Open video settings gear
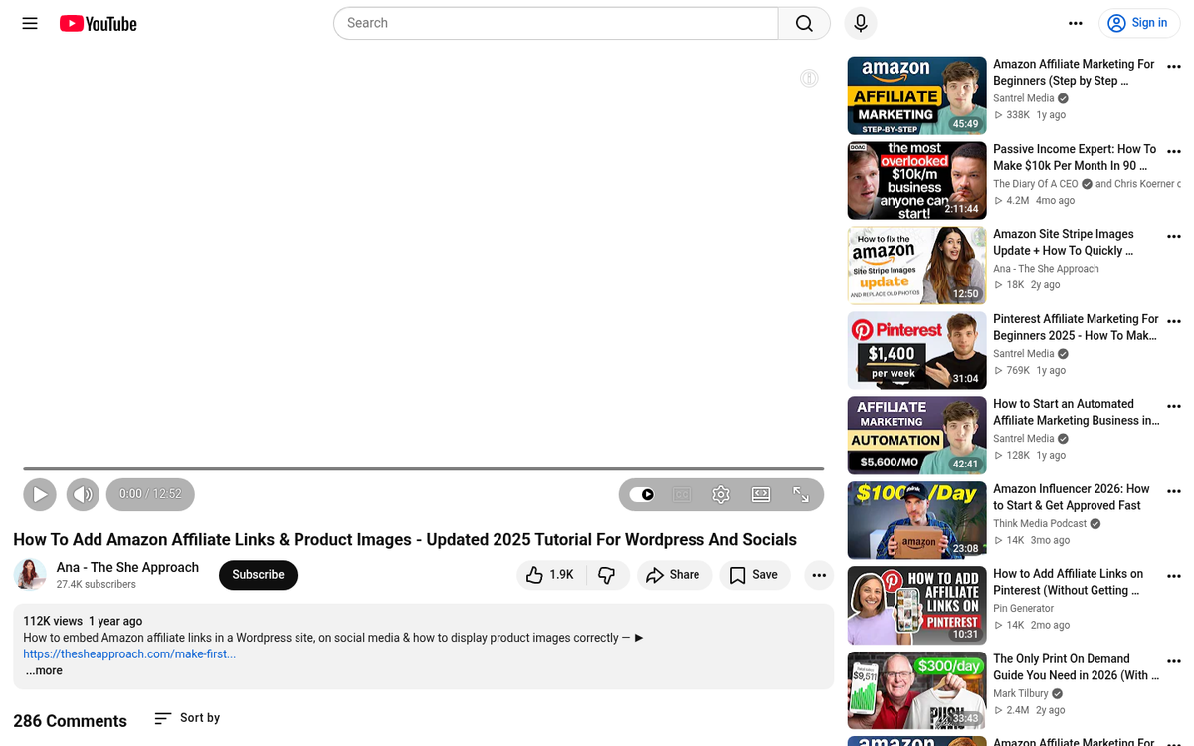 (721, 494)
